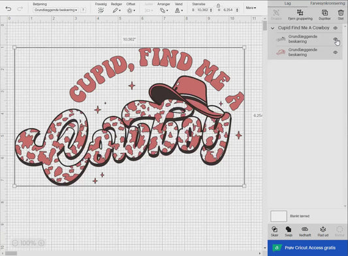Open the Grundlæggende beskæring operation dropdown
The width and height of the screenshot is (348, 256).
(56, 10)
